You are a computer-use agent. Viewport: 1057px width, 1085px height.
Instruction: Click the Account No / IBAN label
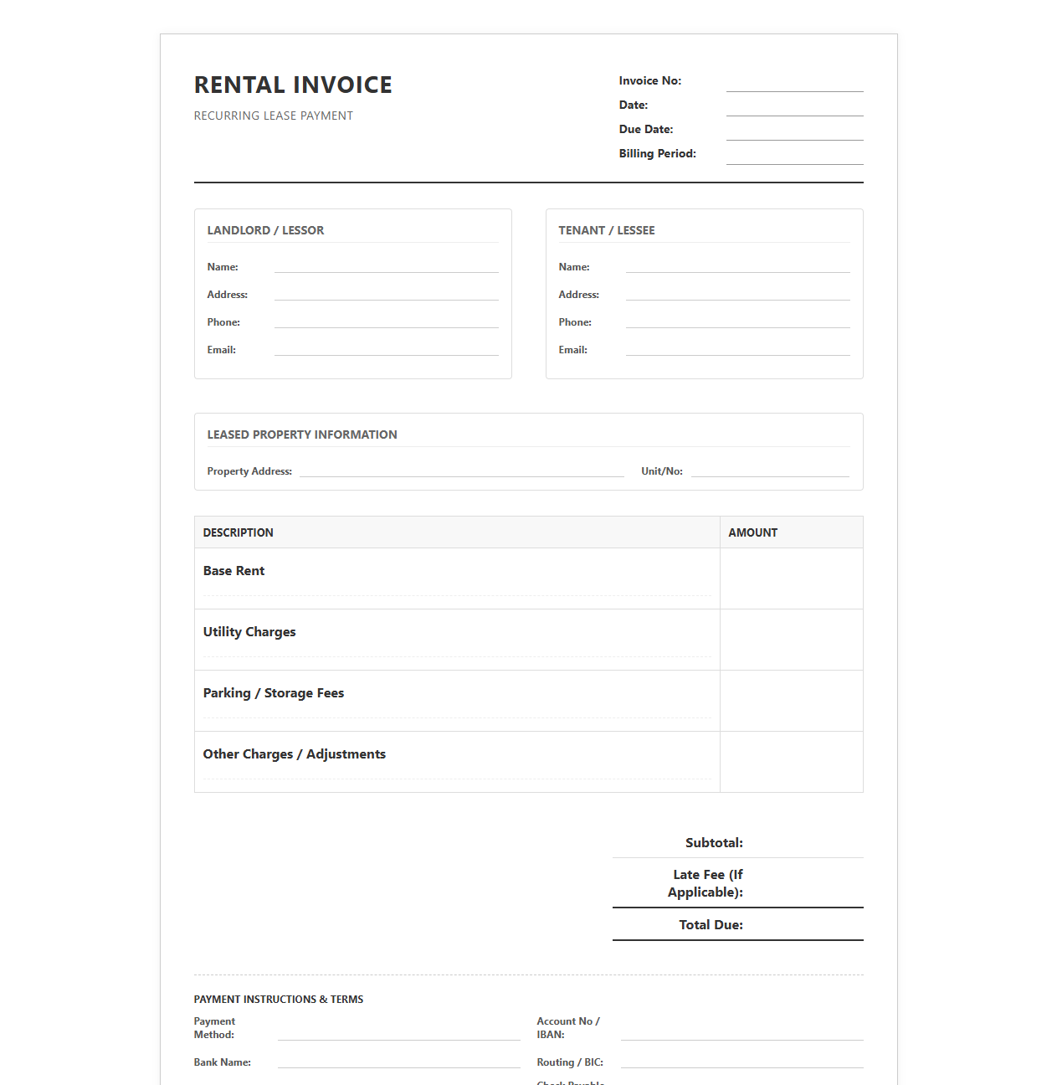point(568,1028)
